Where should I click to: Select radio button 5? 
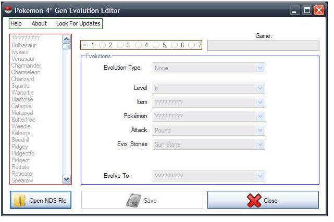156,45
